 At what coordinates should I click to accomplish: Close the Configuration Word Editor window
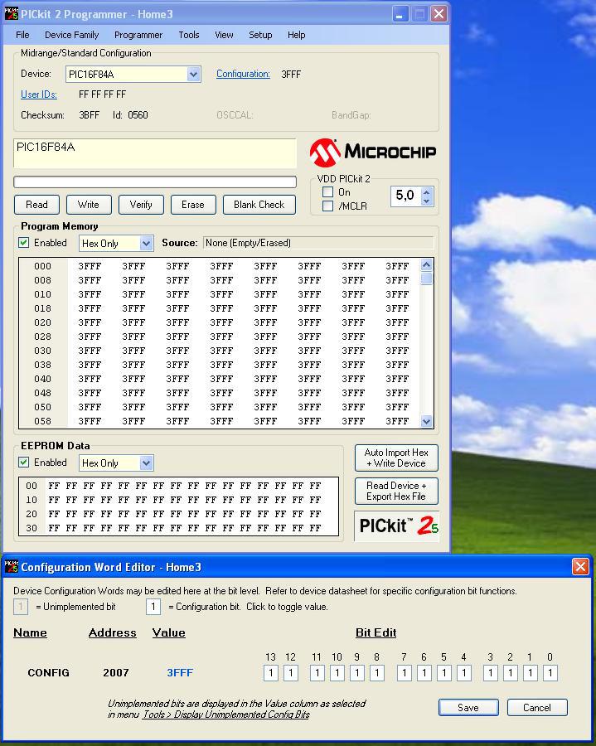pos(580,567)
